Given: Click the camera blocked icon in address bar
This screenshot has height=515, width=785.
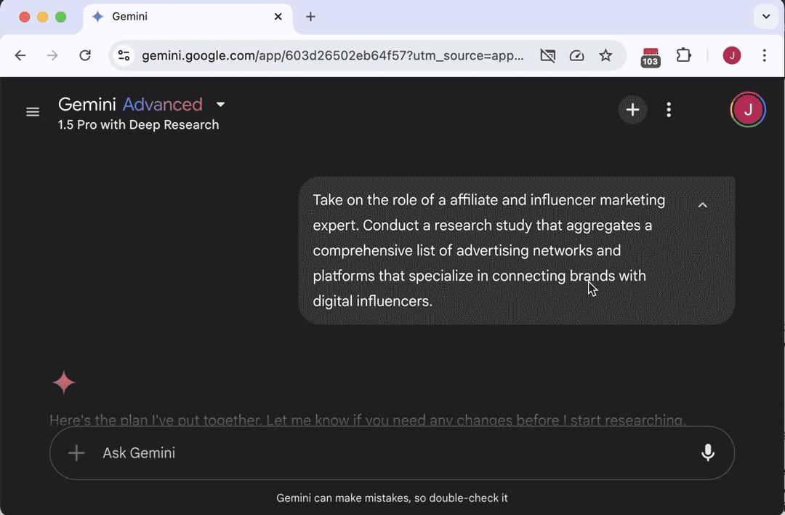Looking at the screenshot, I should [x=548, y=55].
